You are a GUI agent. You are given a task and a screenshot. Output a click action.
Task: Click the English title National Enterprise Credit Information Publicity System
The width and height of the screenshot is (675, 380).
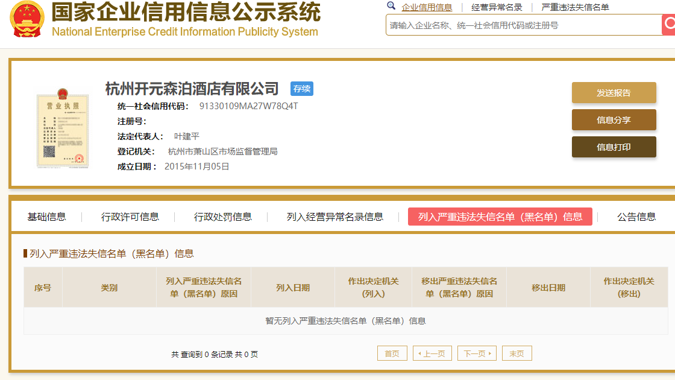[184, 32]
